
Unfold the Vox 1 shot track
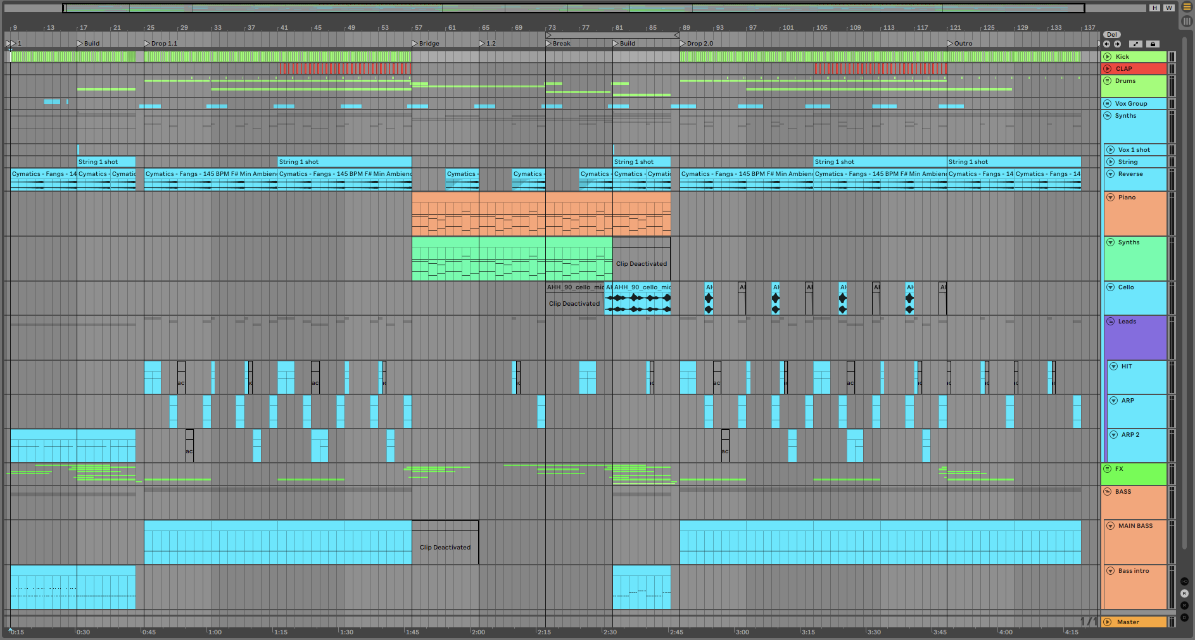1110,150
